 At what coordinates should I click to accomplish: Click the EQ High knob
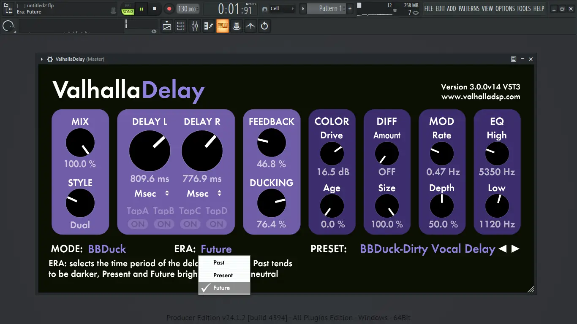pyautogui.click(x=497, y=154)
